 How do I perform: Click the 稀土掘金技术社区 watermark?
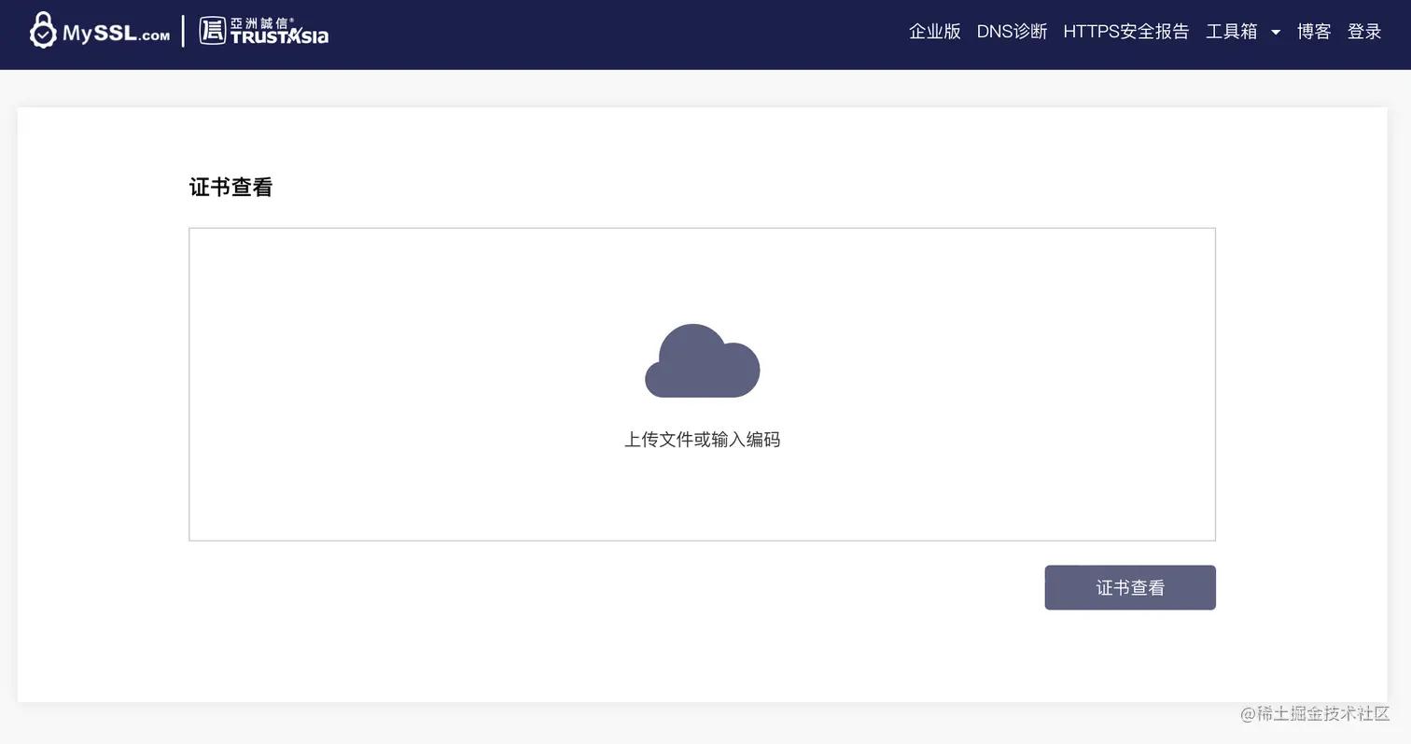coord(1316,714)
